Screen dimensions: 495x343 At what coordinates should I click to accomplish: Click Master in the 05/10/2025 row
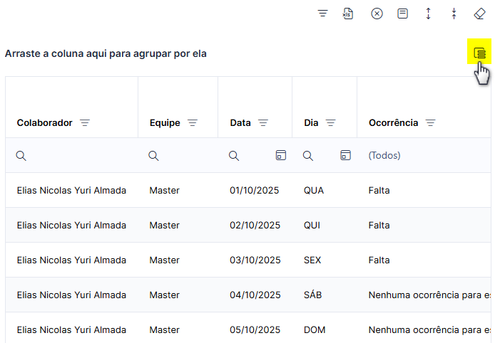[165, 329]
